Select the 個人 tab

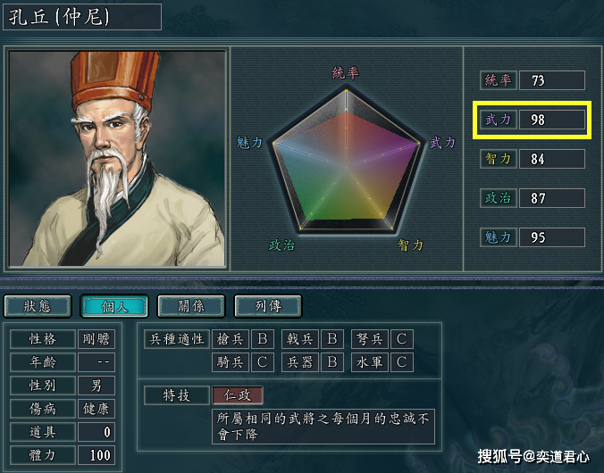pos(114,306)
